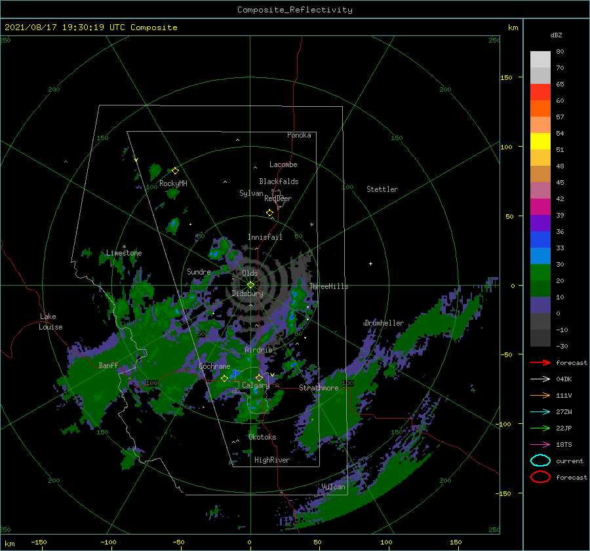The height and width of the screenshot is (551, 590).
Task: Pick the cyan 27ZW arrow legend icon
Action: tap(540, 411)
